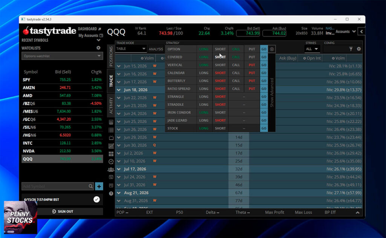Select SPY in the watchlist

[x=62, y=80]
